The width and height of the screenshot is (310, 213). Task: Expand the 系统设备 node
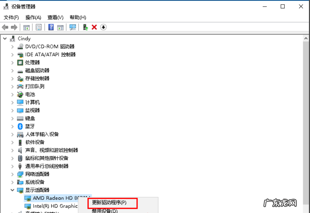(x=12, y=182)
